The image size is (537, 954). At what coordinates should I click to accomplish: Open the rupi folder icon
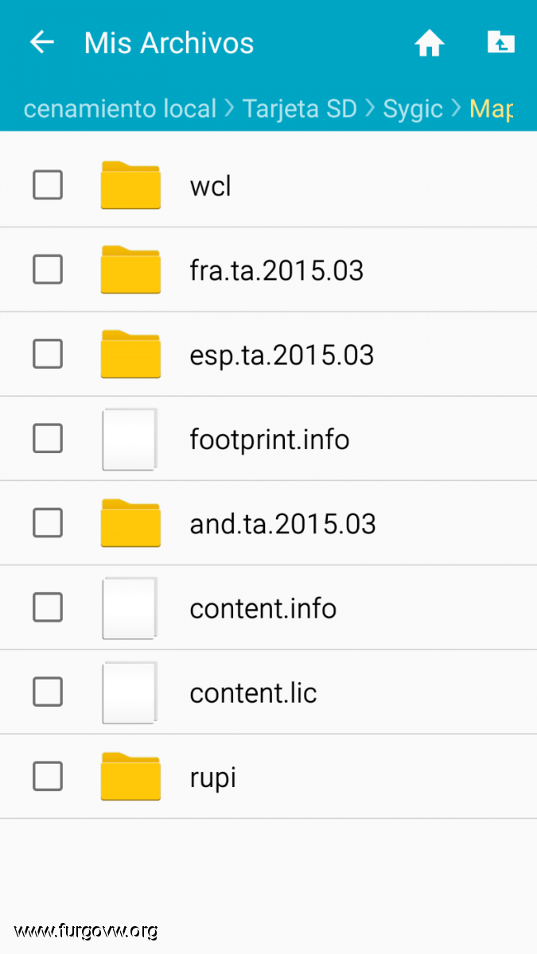130,776
